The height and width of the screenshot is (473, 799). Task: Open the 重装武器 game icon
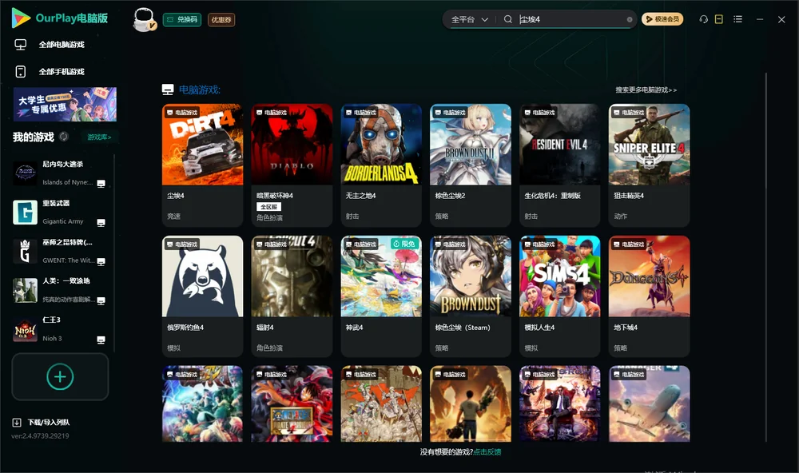25,213
